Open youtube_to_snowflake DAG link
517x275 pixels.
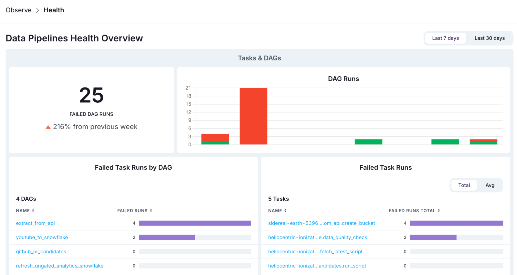click(x=42, y=237)
